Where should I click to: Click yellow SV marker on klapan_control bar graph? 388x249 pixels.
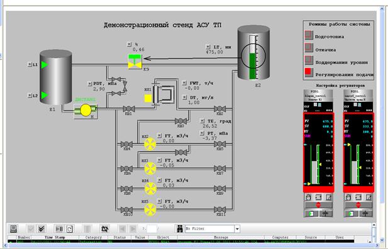(x=320, y=165)
